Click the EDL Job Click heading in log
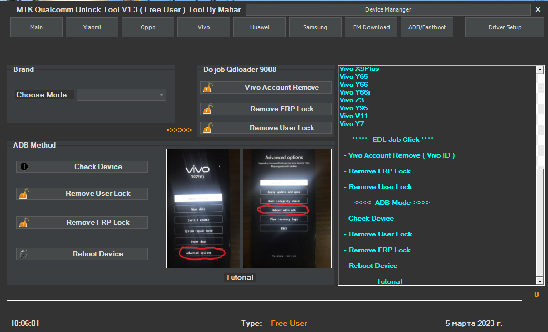 click(x=393, y=140)
